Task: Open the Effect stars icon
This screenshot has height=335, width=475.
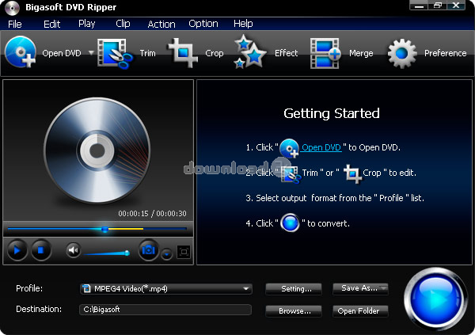Action: point(249,51)
